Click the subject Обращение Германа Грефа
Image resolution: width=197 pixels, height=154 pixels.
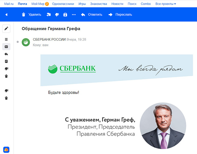(51, 29)
